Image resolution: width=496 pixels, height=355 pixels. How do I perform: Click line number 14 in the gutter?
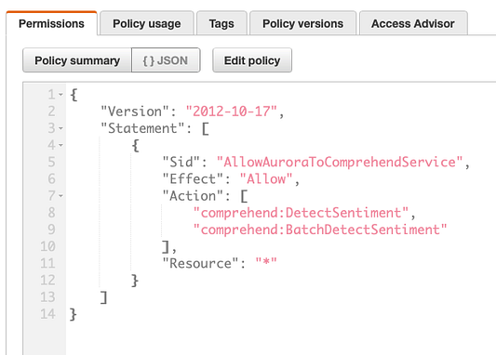(47, 314)
